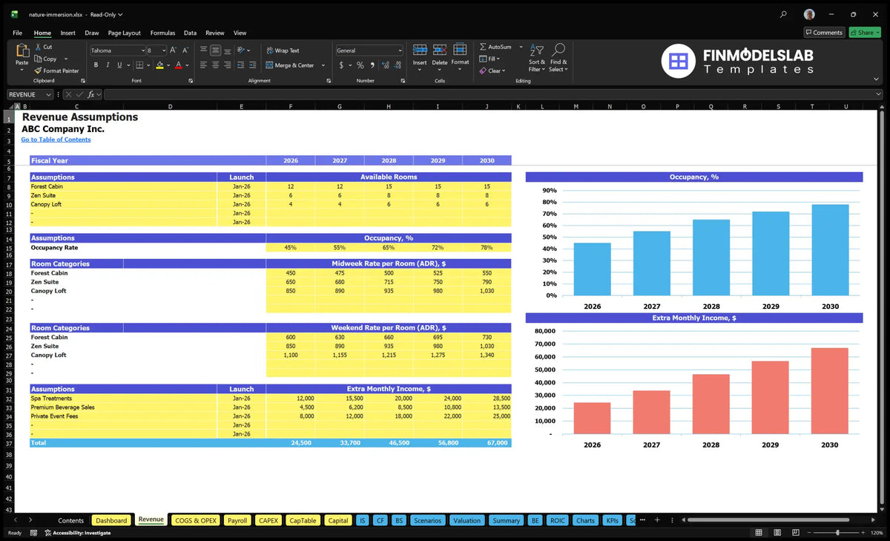Toggle Underline formatting
Screen dimensions: 890x541
point(118,65)
